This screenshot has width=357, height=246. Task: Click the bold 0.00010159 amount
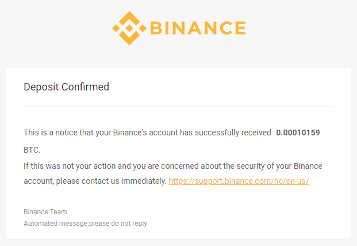pos(298,133)
